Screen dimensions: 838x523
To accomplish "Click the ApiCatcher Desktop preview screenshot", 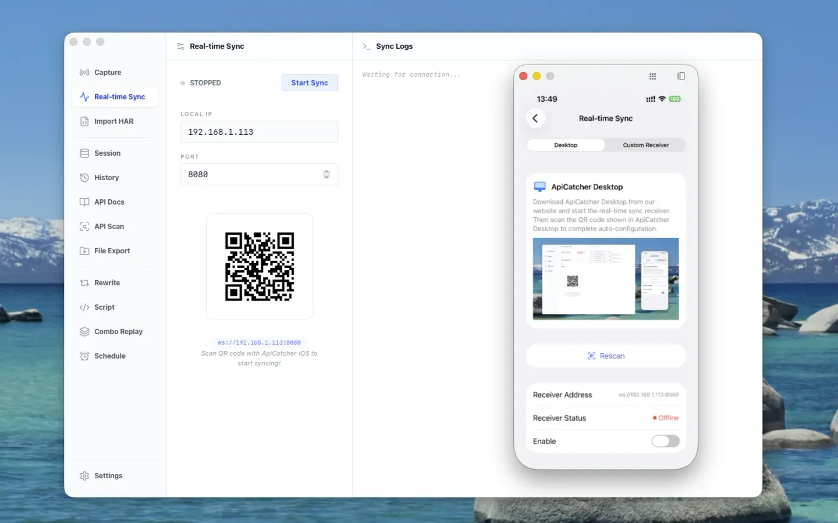I will pyautogui.click(x=606, y=279).
